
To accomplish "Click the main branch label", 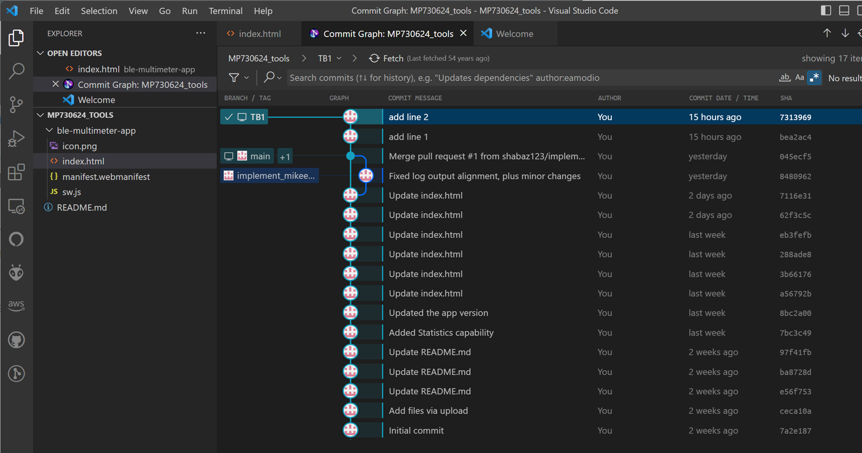I will point(247,156).
